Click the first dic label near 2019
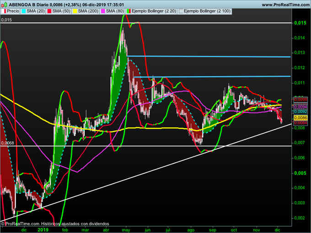Screen dimensions: 311x233 coord(24,230)
